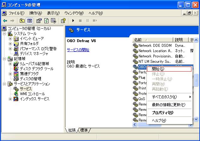Open the ウィンドウ(W) menu
Viewport: 200px width, 141px height.
pyautogui.click(x=74, y=13)
